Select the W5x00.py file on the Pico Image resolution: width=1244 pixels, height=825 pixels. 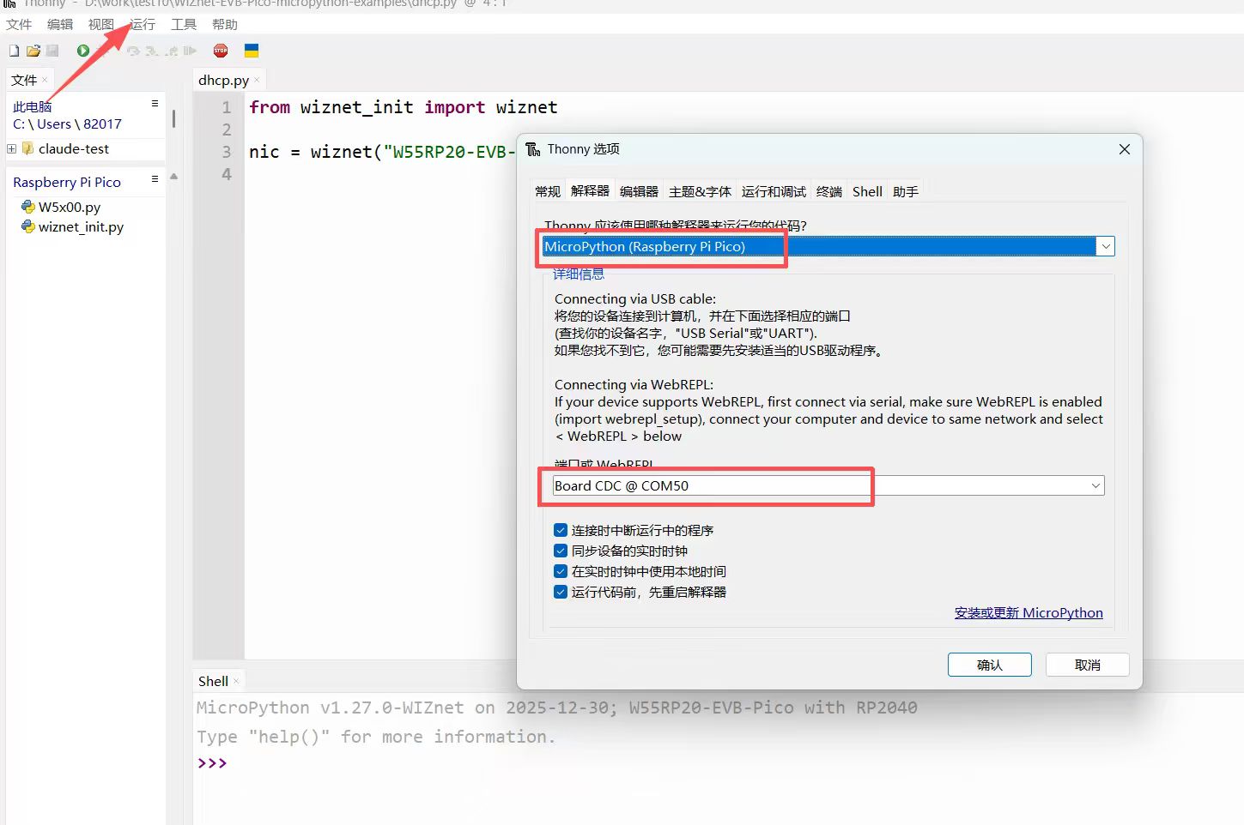(70, 207)
